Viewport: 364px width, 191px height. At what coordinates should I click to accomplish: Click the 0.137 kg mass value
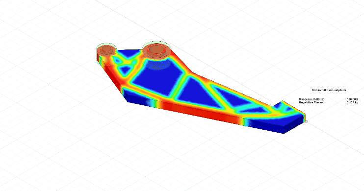click(352, 102)
